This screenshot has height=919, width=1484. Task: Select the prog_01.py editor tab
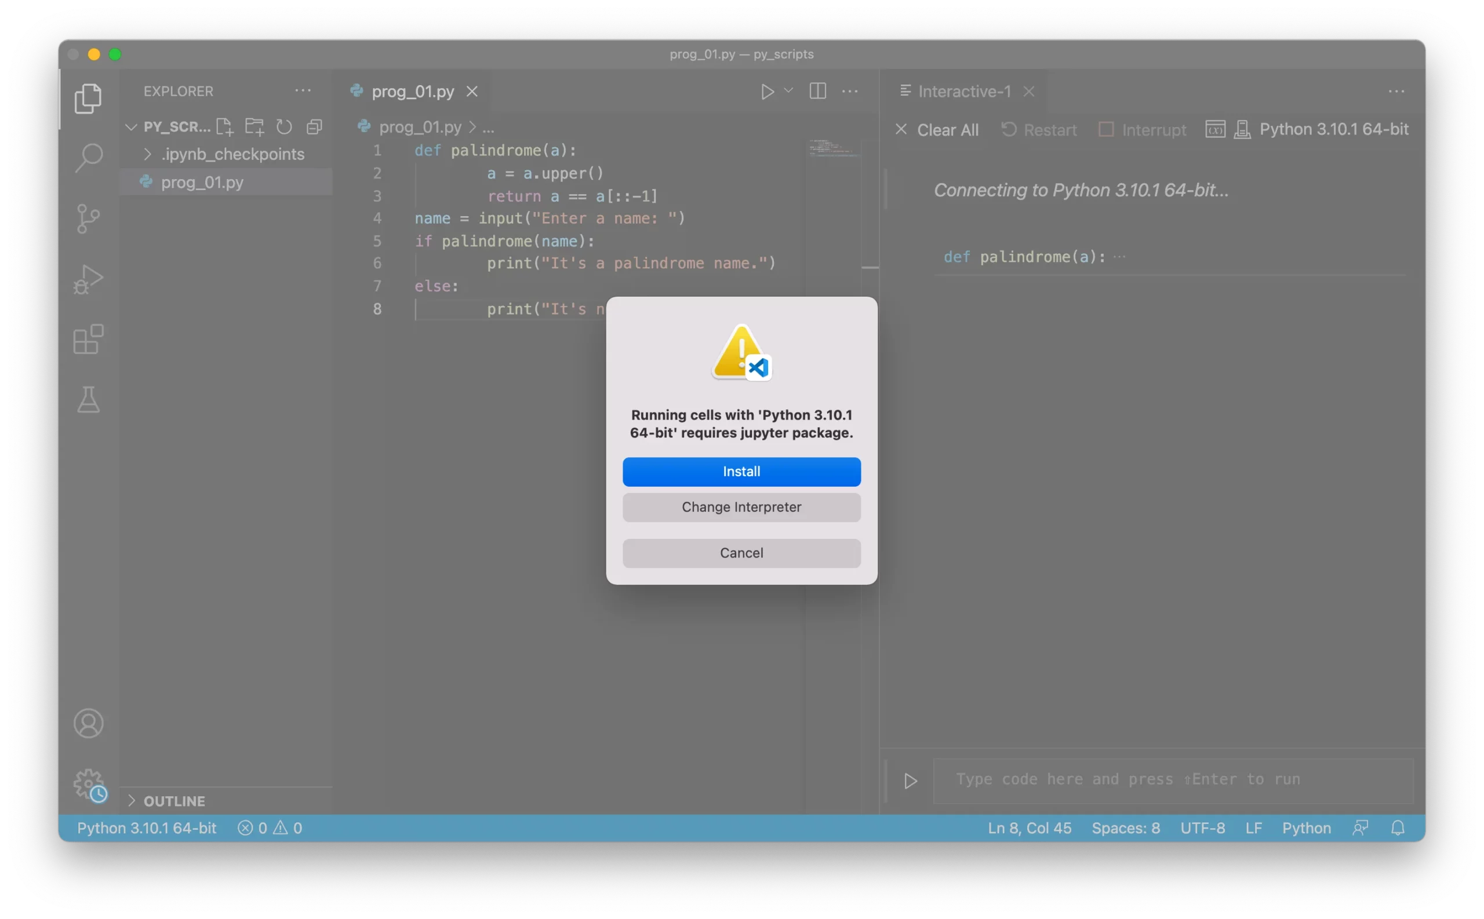[x=412, y=91]
